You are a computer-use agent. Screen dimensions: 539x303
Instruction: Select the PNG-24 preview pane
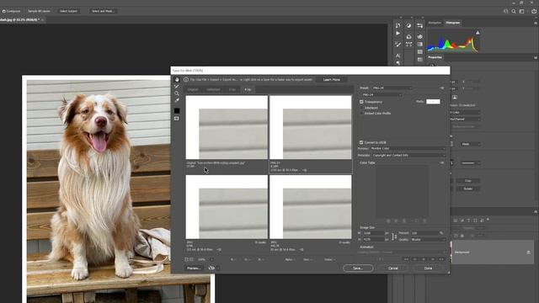(311, 127)
